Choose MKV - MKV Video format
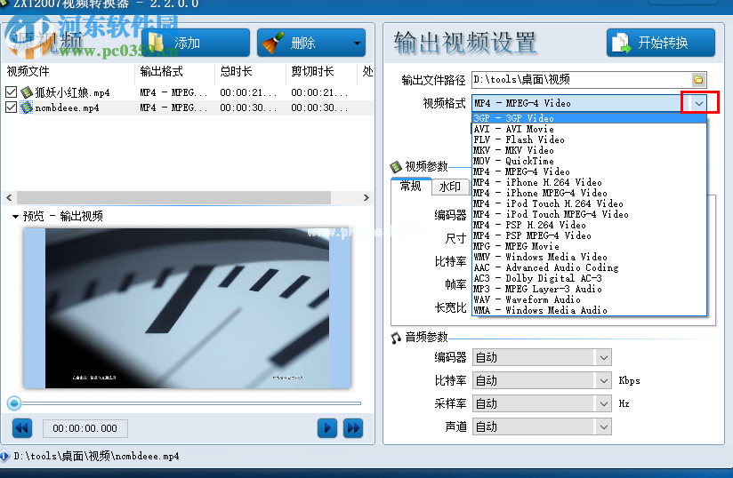733x478 pixels. [589, 150]
